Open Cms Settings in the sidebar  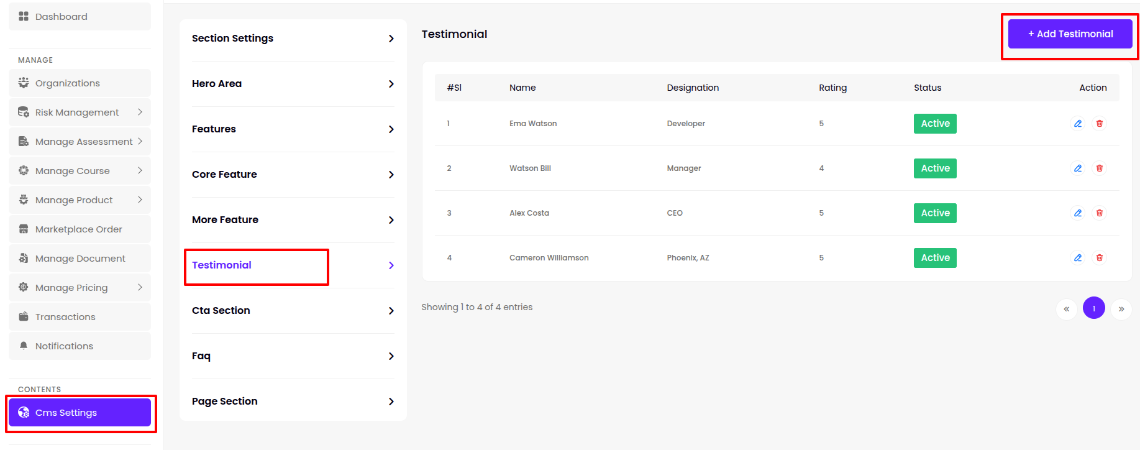click(80, 413)
